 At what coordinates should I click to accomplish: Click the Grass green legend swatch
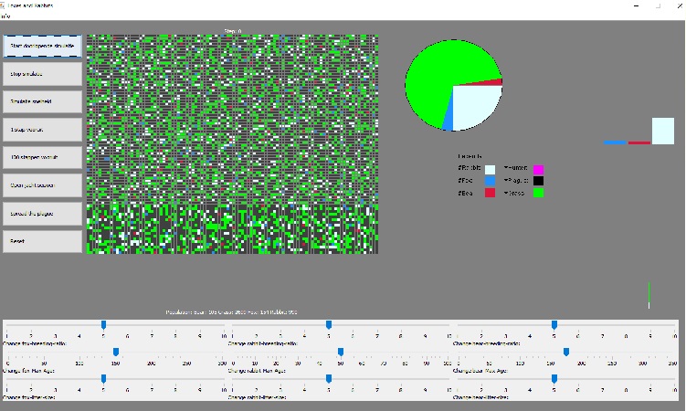tap(539, 193)
